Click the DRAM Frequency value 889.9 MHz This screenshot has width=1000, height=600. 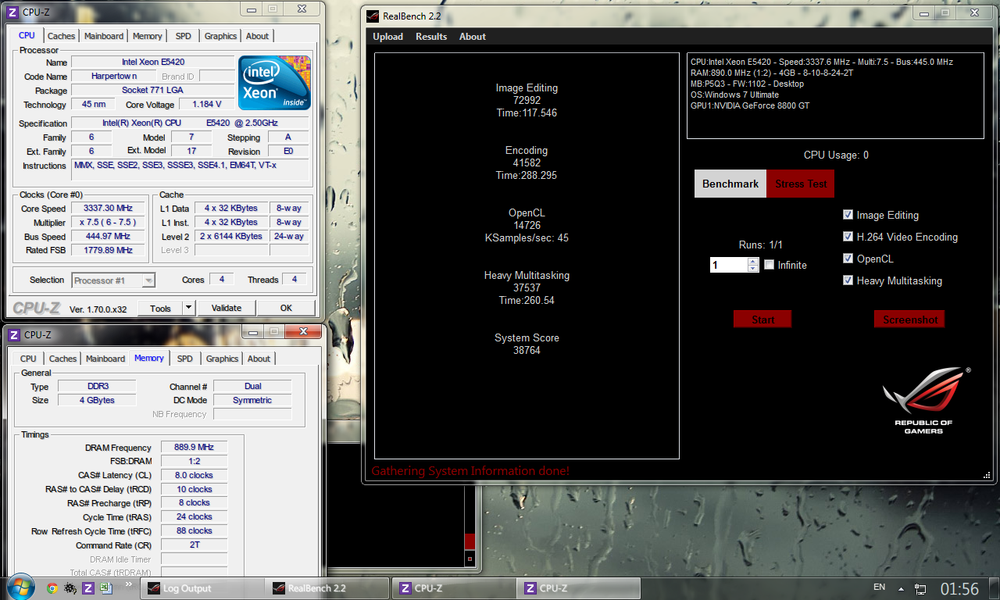click(x=195, y=447)
